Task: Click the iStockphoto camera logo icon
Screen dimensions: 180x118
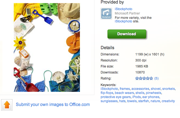Action: (x=106, y=14)
